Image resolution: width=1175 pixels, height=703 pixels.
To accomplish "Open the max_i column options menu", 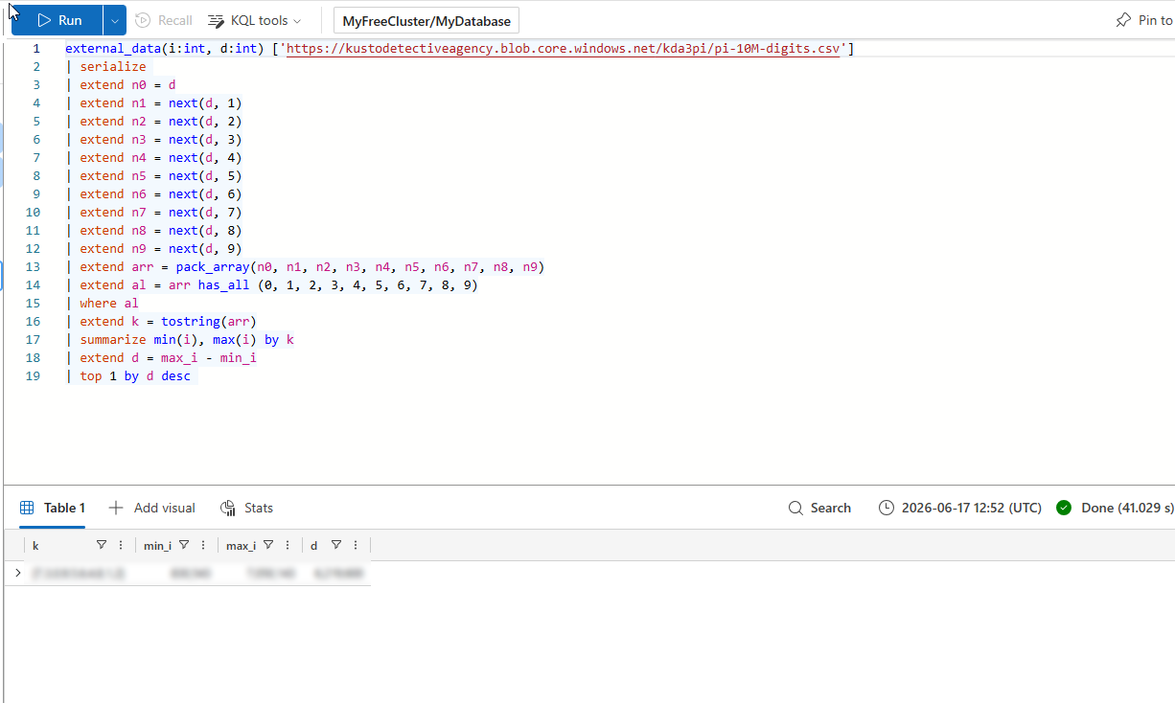I will point(288,545).
